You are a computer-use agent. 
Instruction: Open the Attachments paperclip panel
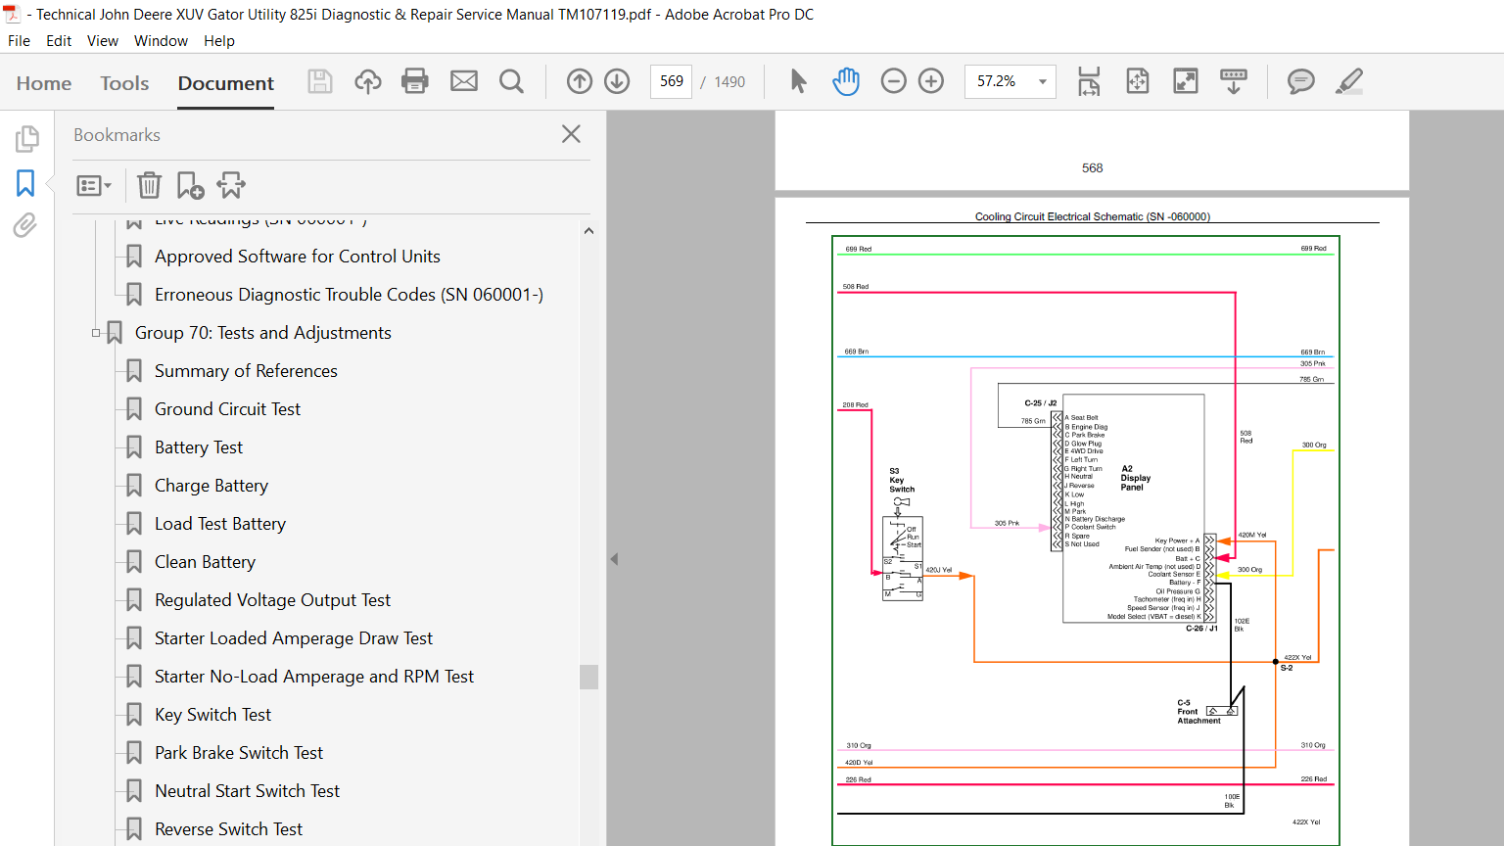coord(25,226)
